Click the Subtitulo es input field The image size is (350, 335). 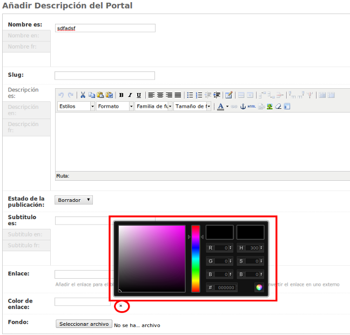coord(82,220)
